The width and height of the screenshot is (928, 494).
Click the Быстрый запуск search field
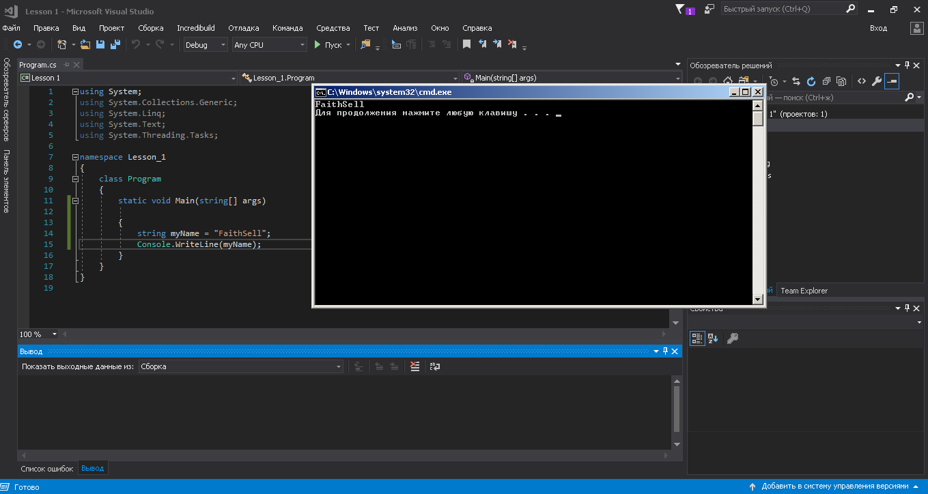point(782,9)
